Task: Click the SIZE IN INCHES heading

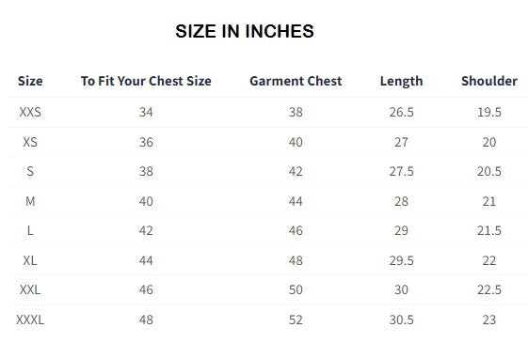Action: [245, 31]
